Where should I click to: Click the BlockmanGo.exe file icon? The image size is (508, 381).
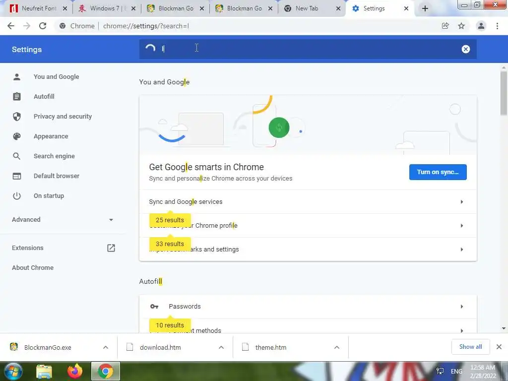tap(14, 347)
